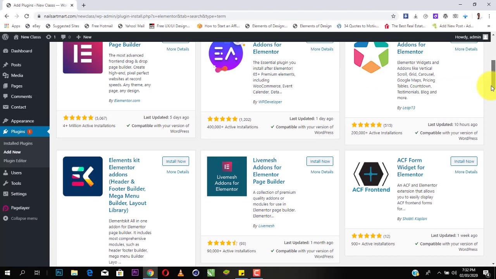Click the Elements kit logo thumbnail
Viewport: 496px width, 279px height.
tap(83, 176)
